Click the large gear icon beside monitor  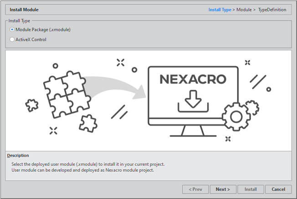(x=236, y=117)
